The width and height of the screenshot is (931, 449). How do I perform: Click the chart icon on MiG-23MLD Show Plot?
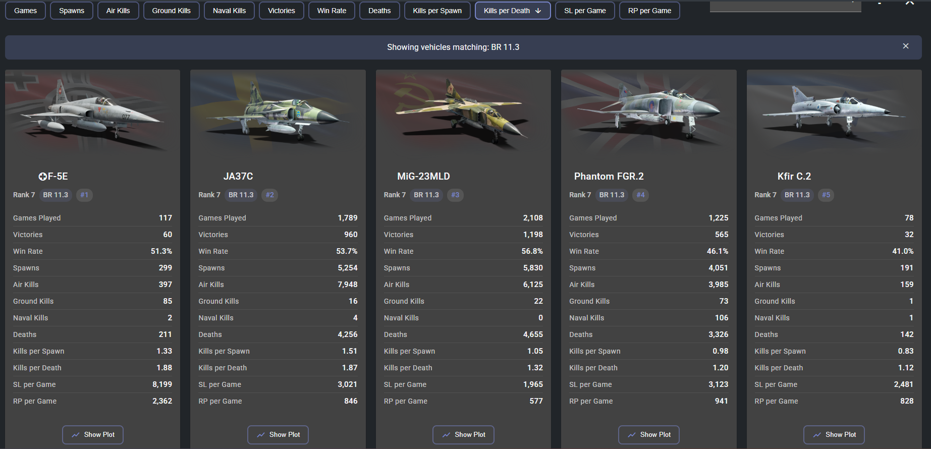coord(446,434)
